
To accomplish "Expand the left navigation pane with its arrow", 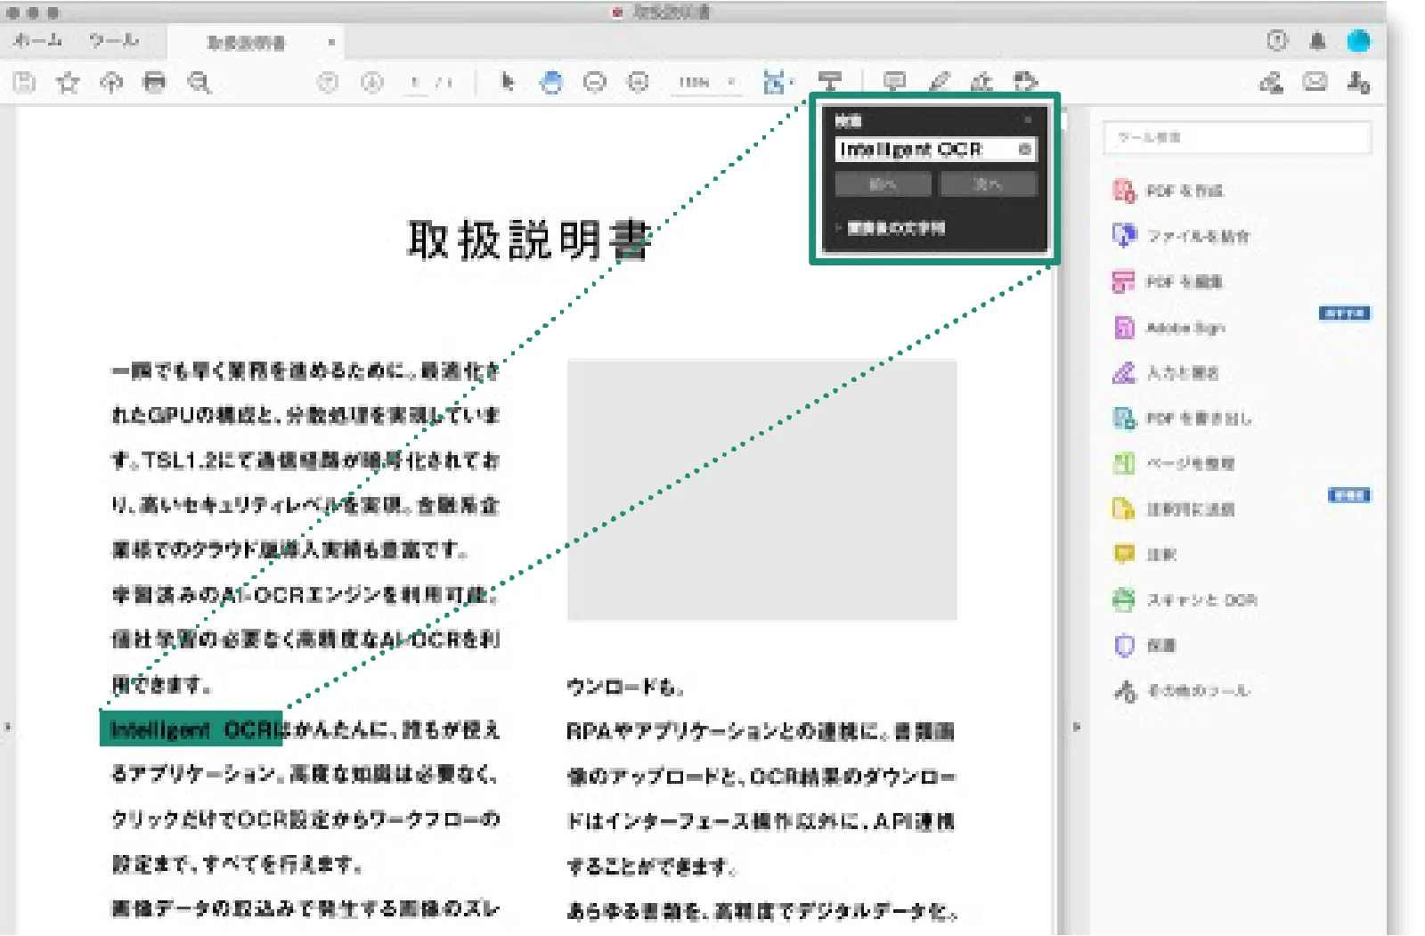I will point(7,728).
